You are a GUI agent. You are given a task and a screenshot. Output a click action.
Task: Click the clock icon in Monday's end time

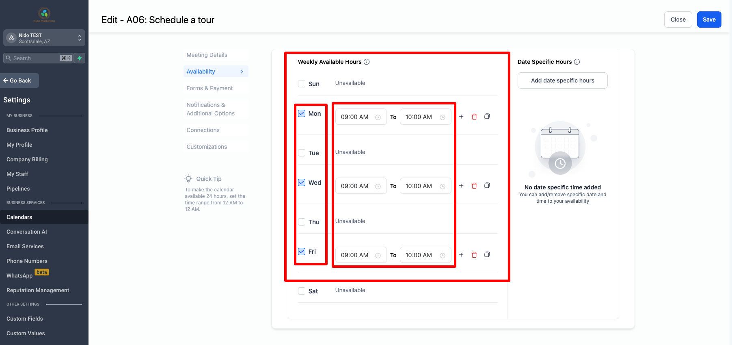point(443,117)
